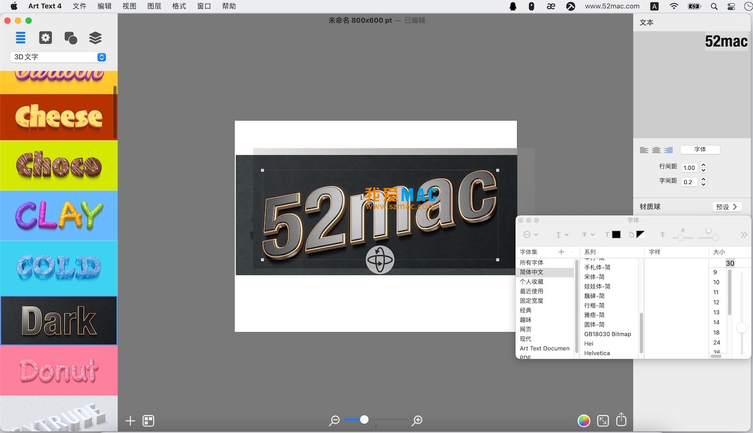The width and height of the screenshot is (753, 433).
Task: Click the text shadow icon in Fonts
Action: pyautogui.click(x=662, y=234)
